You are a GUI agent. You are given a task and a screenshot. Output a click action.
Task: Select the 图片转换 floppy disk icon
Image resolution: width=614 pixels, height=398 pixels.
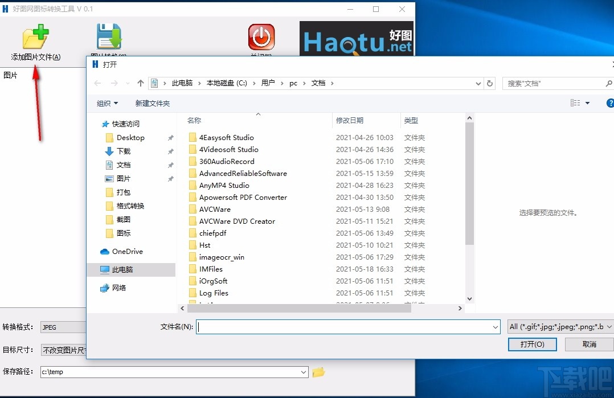(x=109, y=36)
